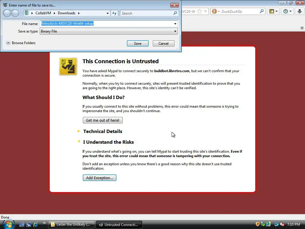The width and height of the screenshot is (305, 229).
Task: Switch to Untrusted Connection taskbar button
Action: point(119,225)
